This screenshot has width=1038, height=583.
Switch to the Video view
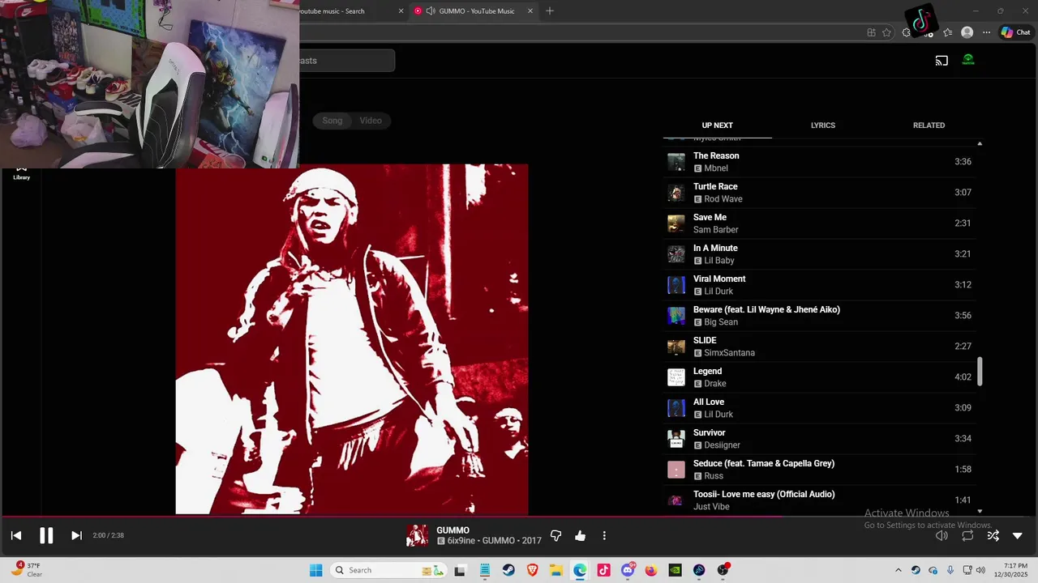click(371, 121)
